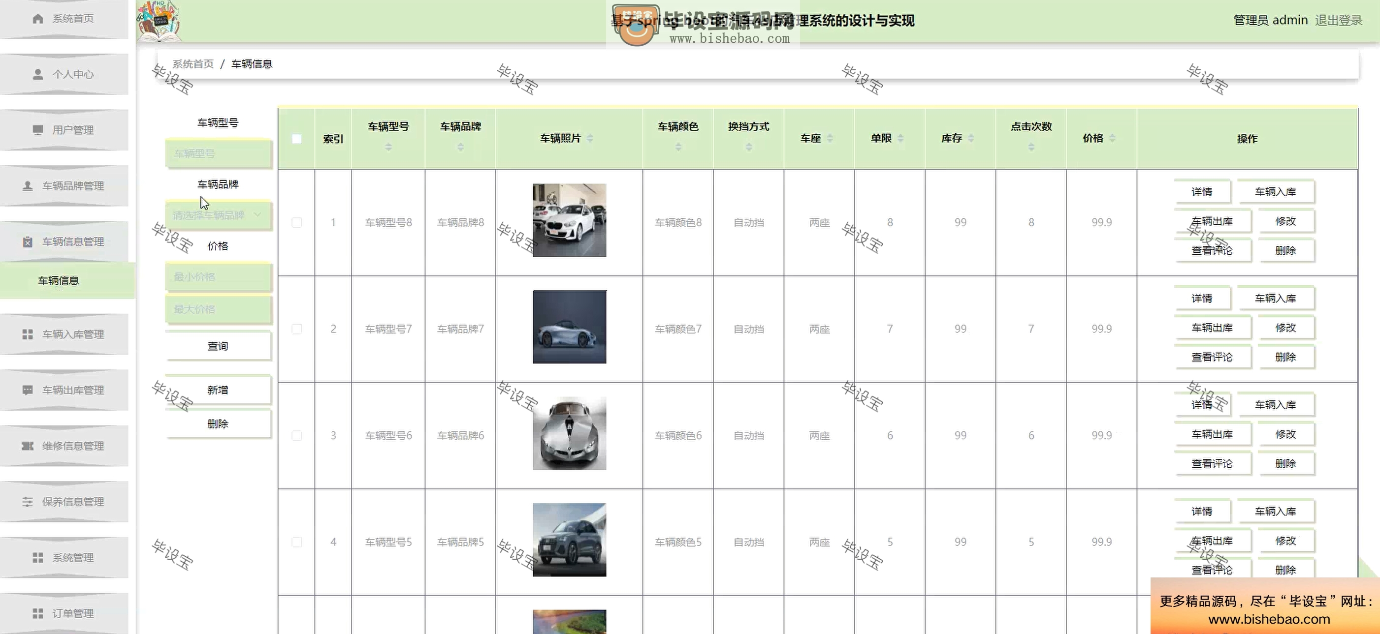Open the gray Audi SUV photo in row 4
This screenshot has width=1380, height=634.
(570, 540)
